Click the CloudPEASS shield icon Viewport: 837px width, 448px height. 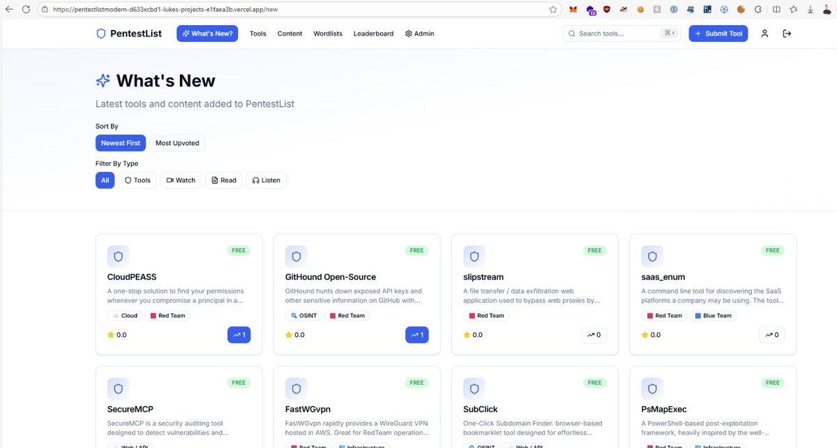(118, 256)
